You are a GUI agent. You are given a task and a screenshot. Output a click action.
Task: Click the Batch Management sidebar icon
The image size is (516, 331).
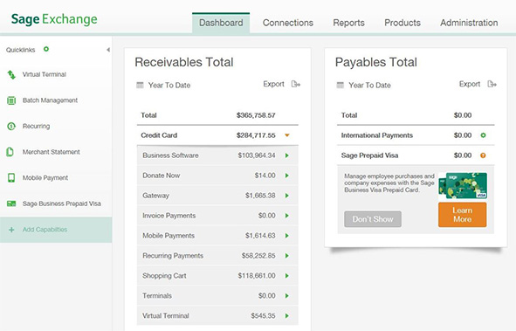(x=11, y=100)
